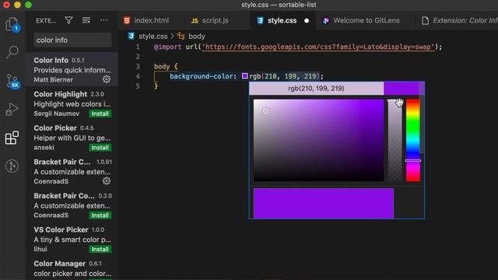The image size is (498, 280).
Task: Open the Search view in activity bar
Action: click(x=12, y=52)
